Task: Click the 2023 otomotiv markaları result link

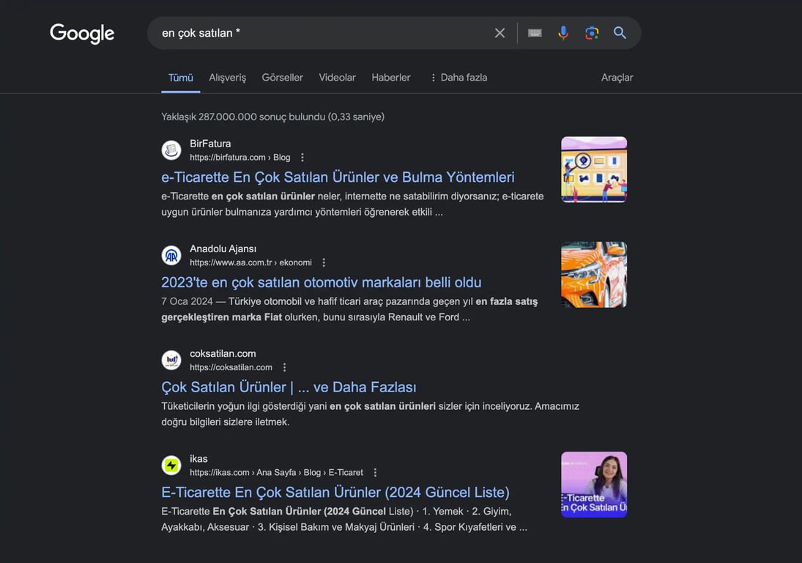Action: (322, 281)
